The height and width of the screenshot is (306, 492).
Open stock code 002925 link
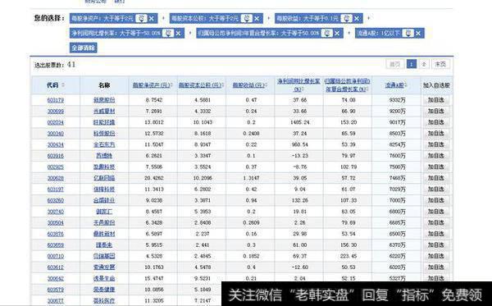pyautogui.click(x=56, y=167)
